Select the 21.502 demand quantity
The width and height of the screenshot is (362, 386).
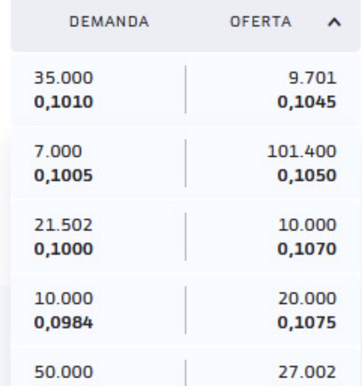tap(64, 225)
